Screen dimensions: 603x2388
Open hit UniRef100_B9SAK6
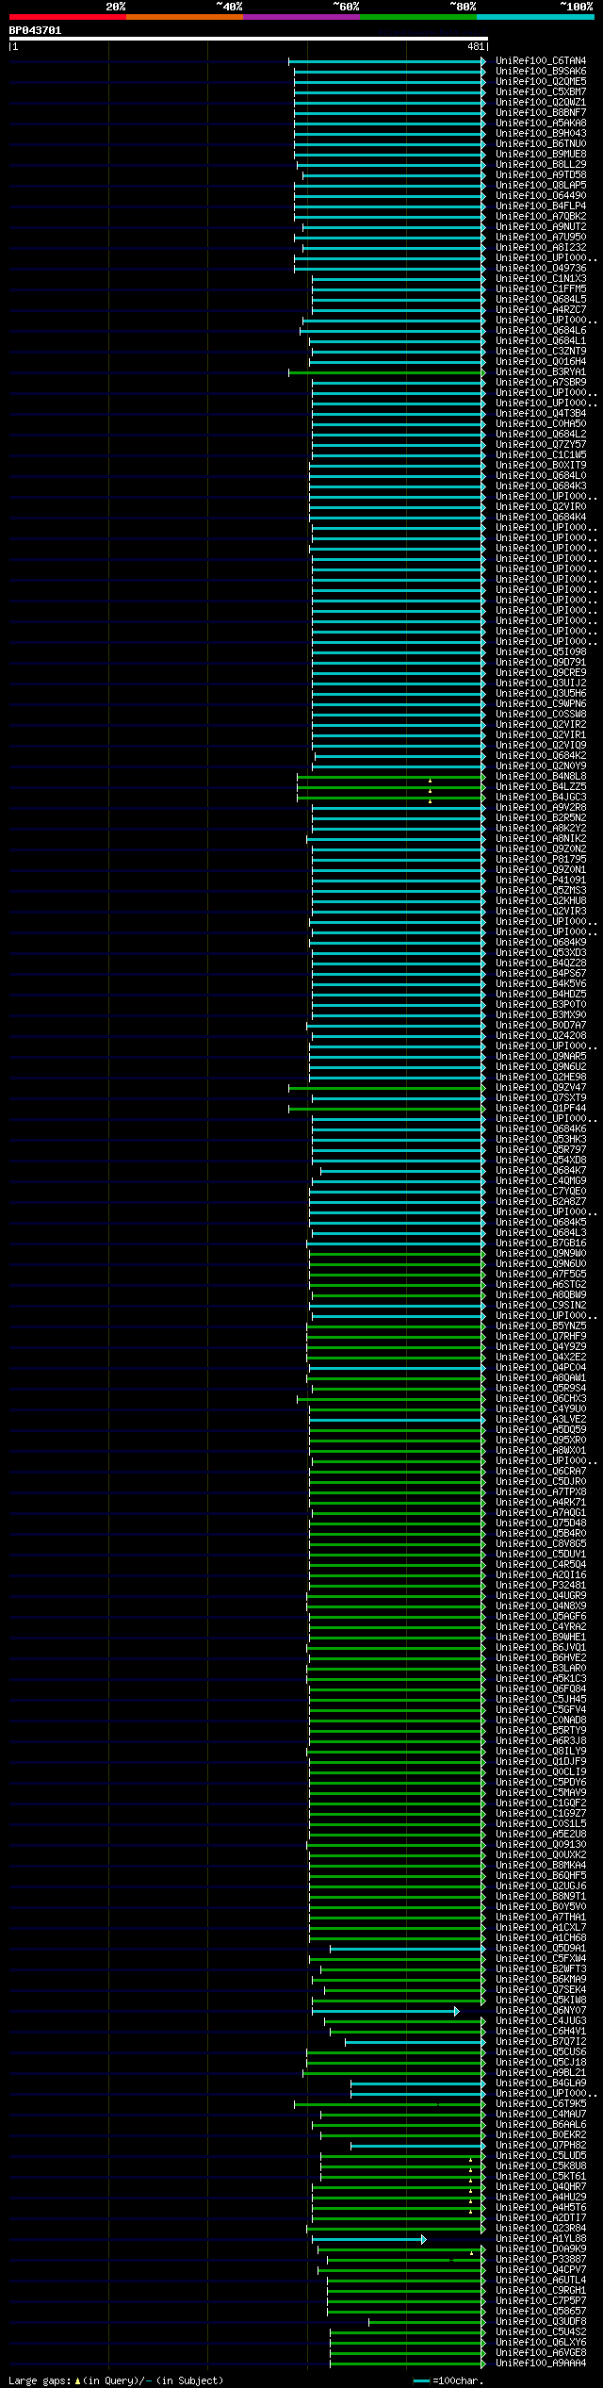pos(541,72)
